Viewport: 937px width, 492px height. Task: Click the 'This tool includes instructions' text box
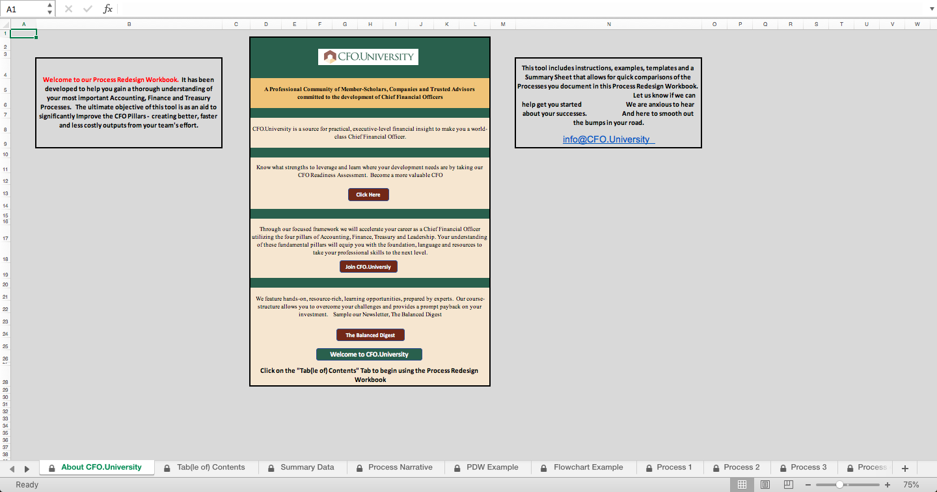[x=608, y=103]
